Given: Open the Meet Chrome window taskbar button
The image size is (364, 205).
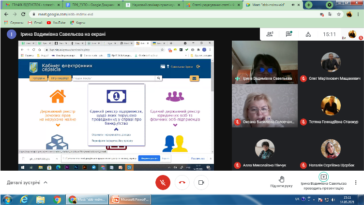Looking at the screenshot, I should click(87, 199).
